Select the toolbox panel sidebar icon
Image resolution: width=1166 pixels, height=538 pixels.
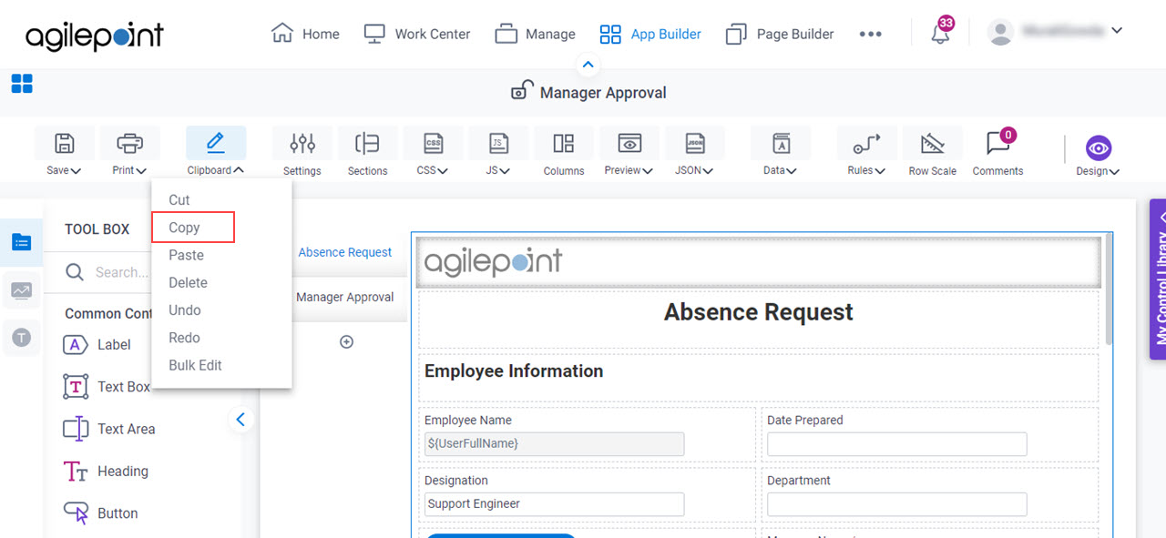tap(21, 242)
